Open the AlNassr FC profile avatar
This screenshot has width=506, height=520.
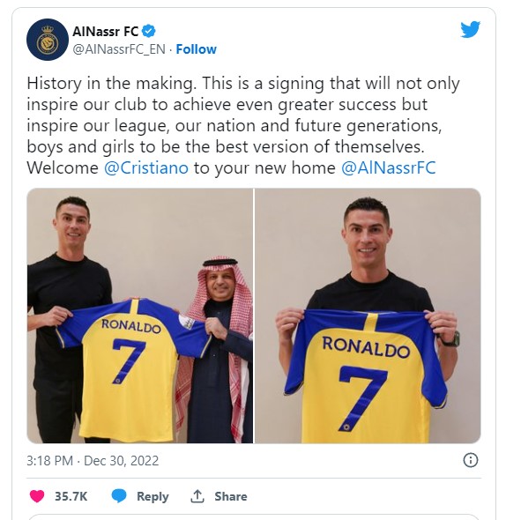(x=48, y=40)
